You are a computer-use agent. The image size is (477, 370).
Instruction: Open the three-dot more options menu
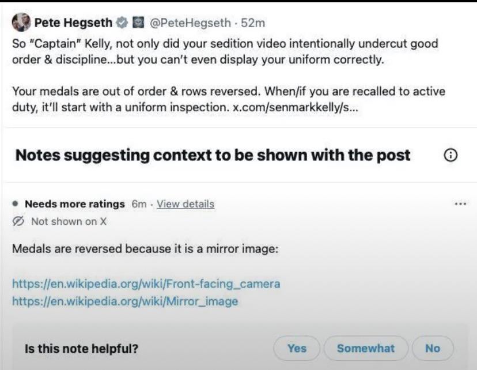(460, 204)
